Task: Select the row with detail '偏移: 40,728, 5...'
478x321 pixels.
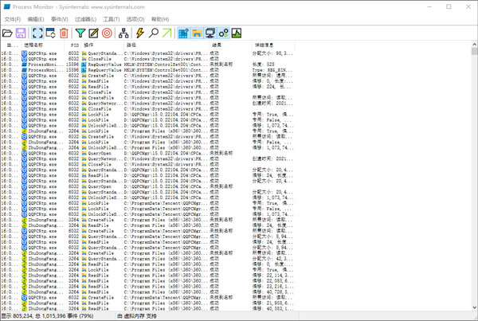Action: pos(147,292)
